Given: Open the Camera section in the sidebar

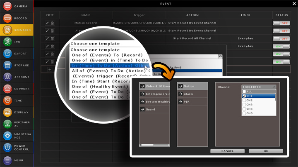Looking at the screenshot, I should [7, 6].
